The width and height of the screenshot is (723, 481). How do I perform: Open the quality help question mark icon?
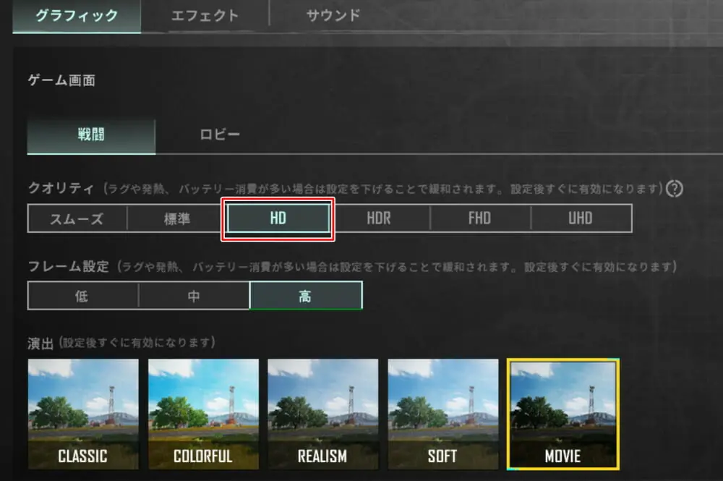pos(675,189)
